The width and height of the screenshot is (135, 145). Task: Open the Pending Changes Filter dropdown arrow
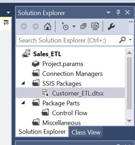click(74, 26)
